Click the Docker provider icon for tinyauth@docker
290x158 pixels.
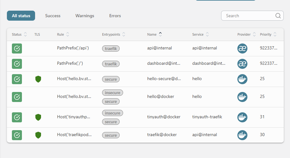[x=242, y=117]
